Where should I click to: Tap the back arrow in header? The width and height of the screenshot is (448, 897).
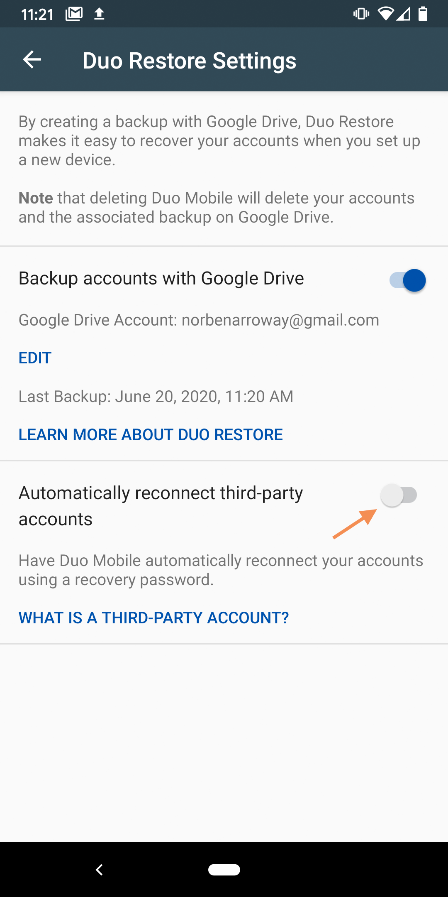[32, 60]
